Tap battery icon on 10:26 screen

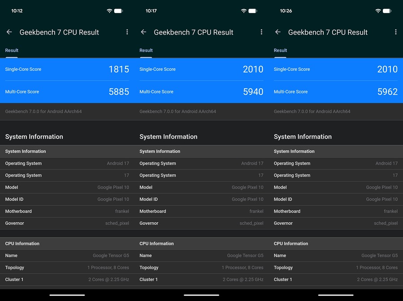tap(387, 11)
